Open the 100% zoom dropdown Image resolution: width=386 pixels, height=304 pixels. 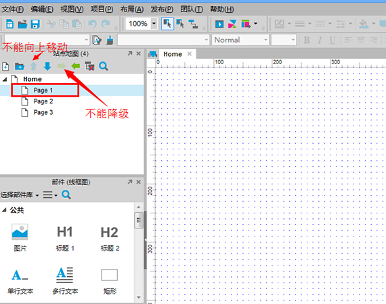tap(154, 24)
